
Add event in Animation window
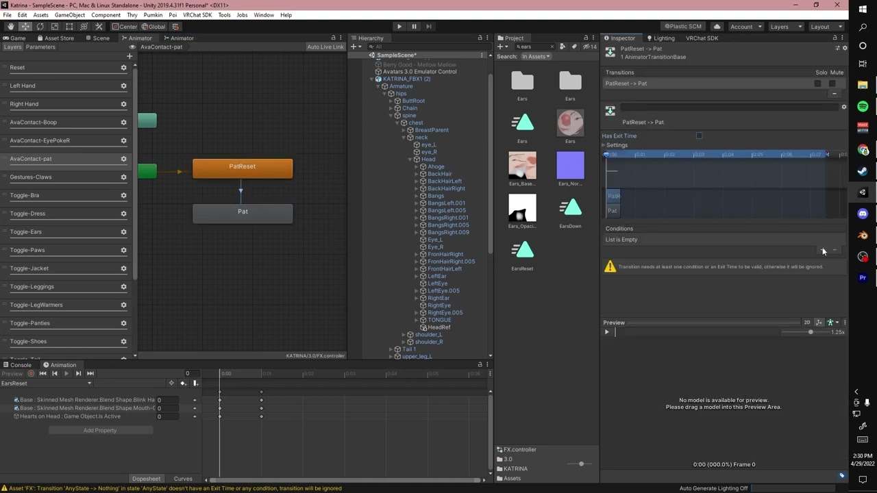pyautogui.click(x=195, y=383)
